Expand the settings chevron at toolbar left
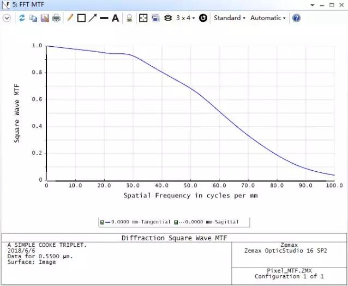The width and height of the screenshot is (348, 286). pos(7,18)
